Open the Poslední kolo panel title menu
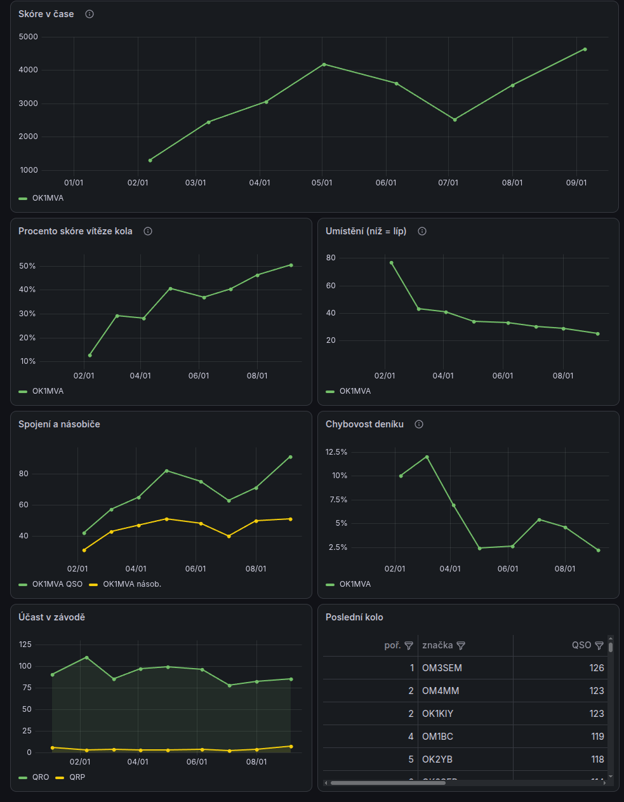624x802 pixels. pos(354,617)
